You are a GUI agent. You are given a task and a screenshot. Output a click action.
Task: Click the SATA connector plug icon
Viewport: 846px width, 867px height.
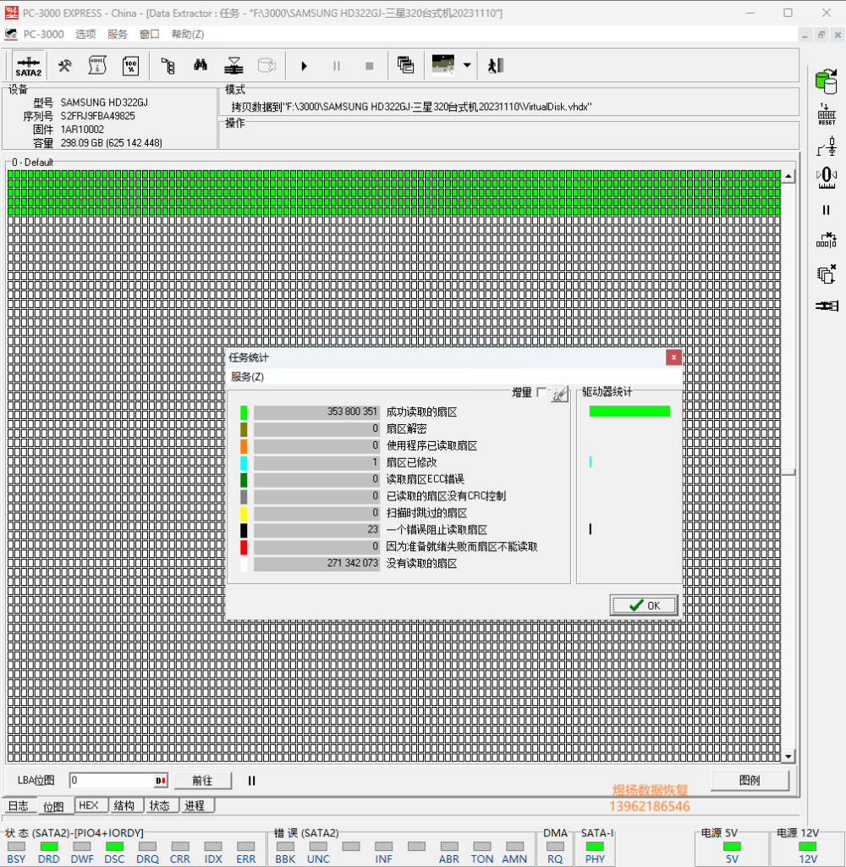[x=827, y=306]
